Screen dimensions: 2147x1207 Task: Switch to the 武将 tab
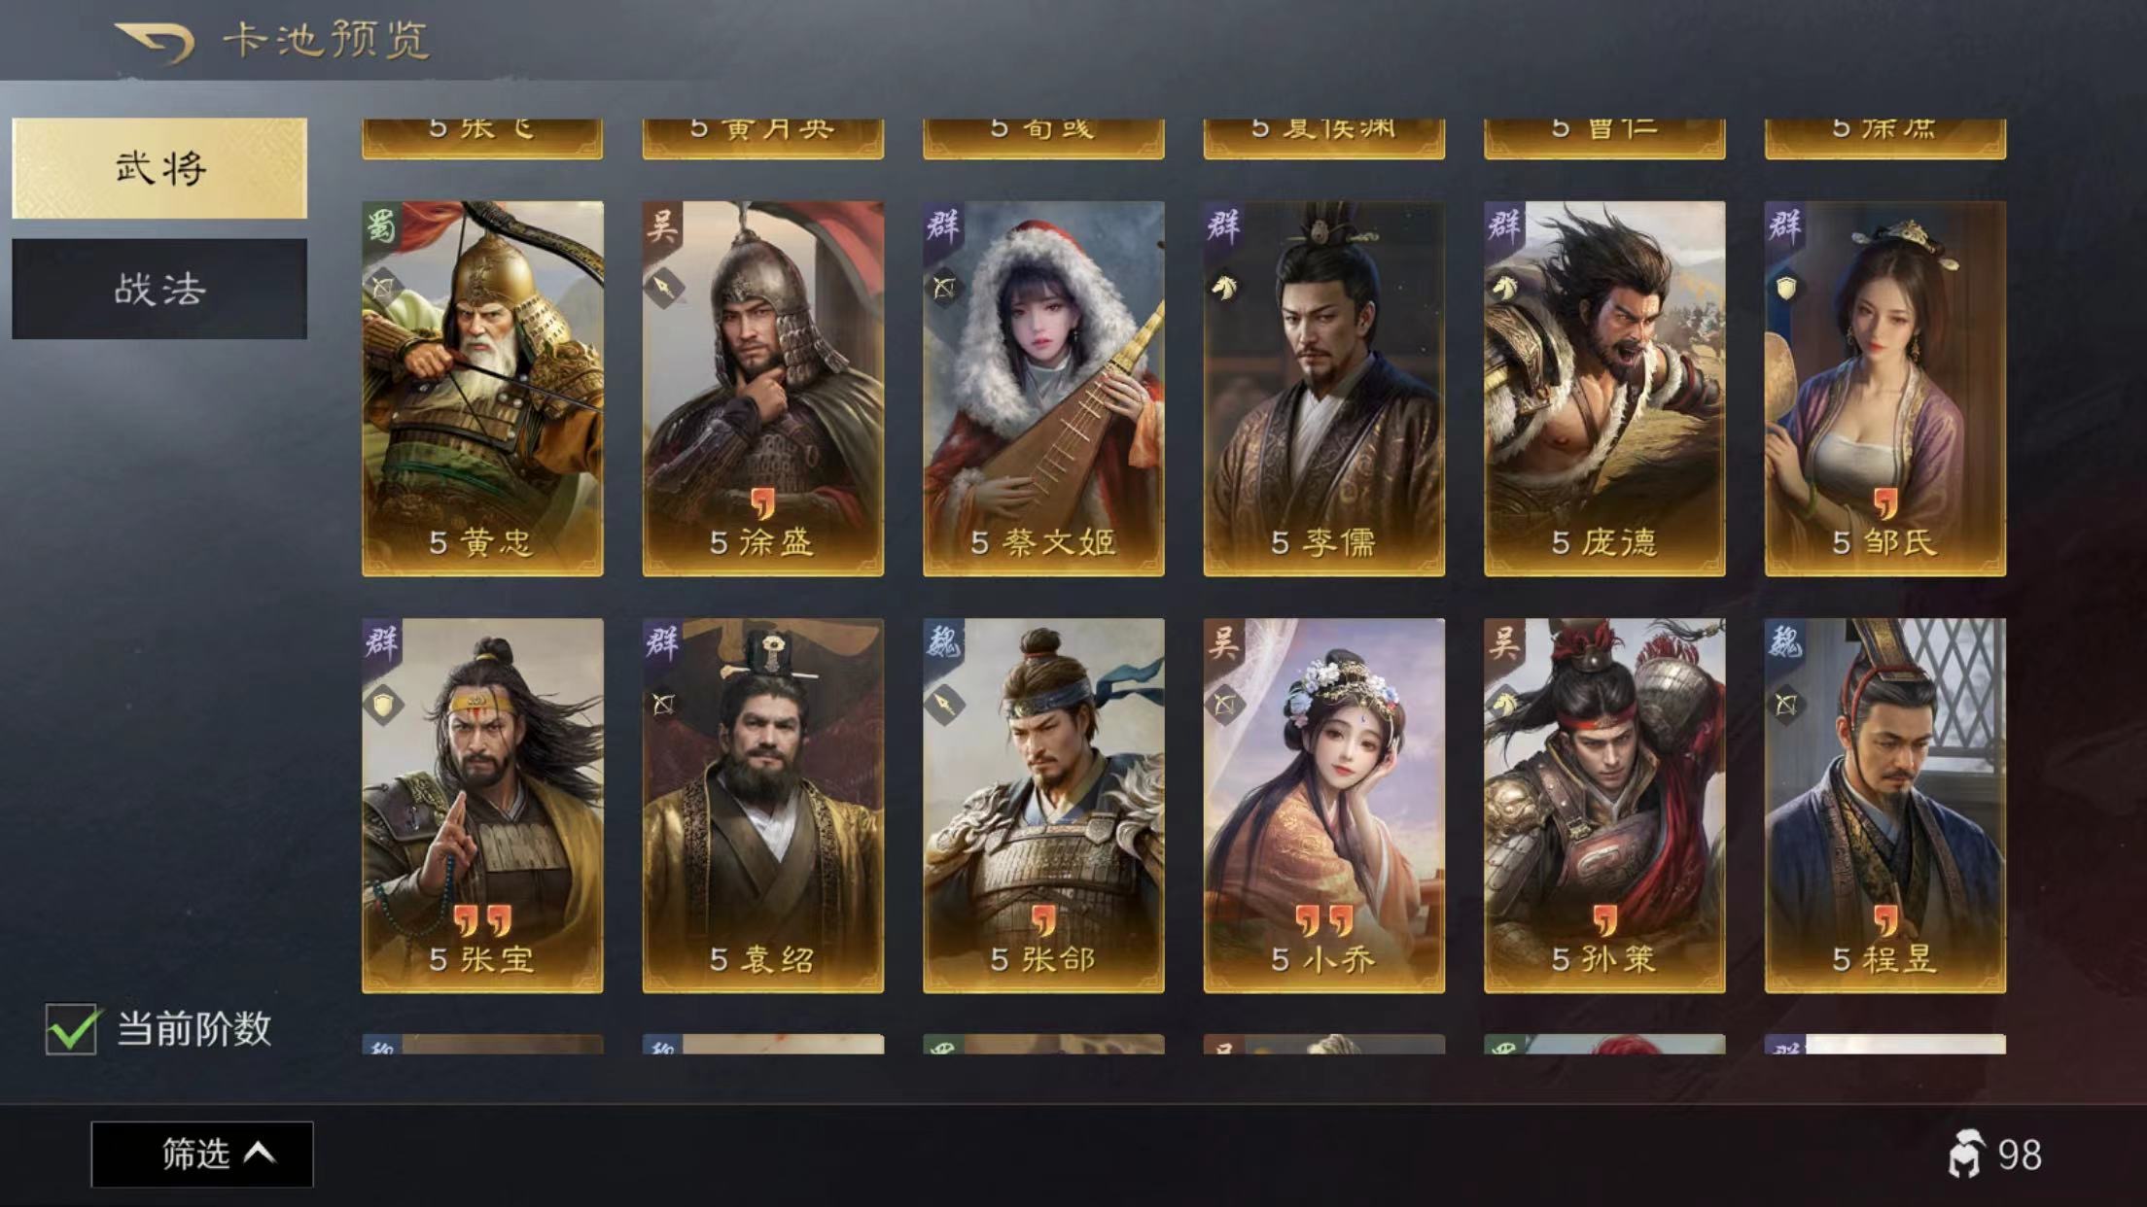click(x=159, y=168)
